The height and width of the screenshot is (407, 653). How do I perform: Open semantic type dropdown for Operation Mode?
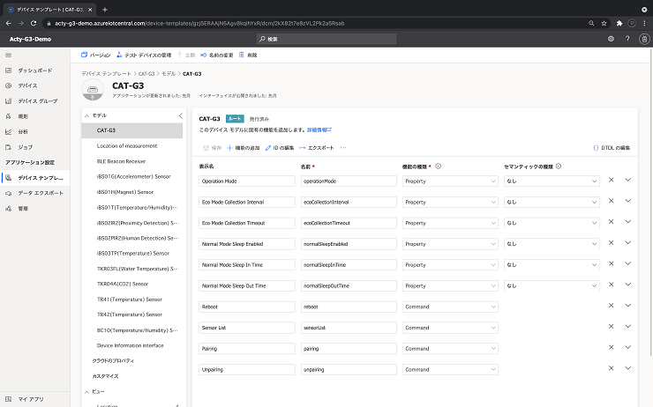click(x=552, y=181)
